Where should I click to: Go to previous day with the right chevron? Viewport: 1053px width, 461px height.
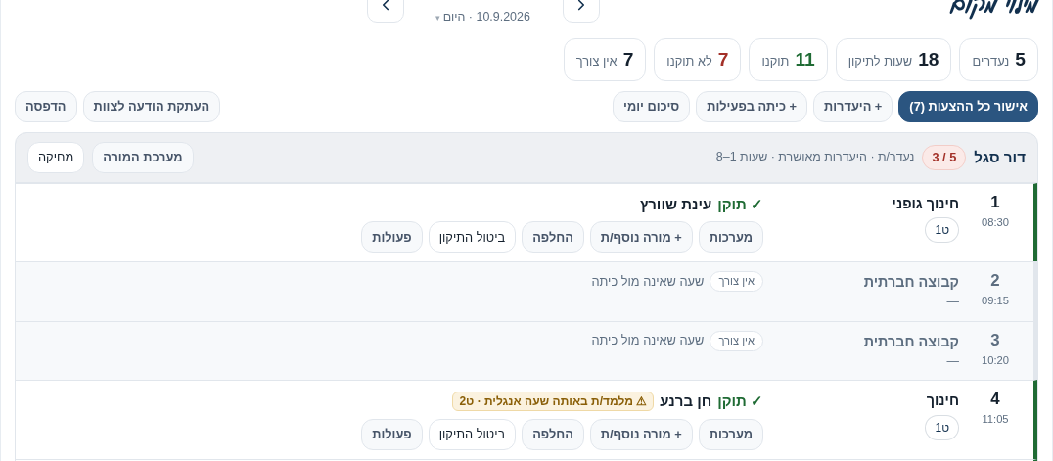point(581,6)
